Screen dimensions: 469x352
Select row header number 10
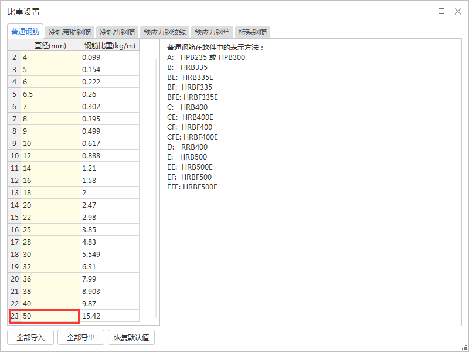coord(14,155)
